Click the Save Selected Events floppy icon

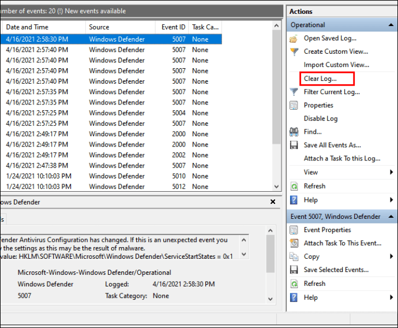pyautogui.click(x=294, y=270)
